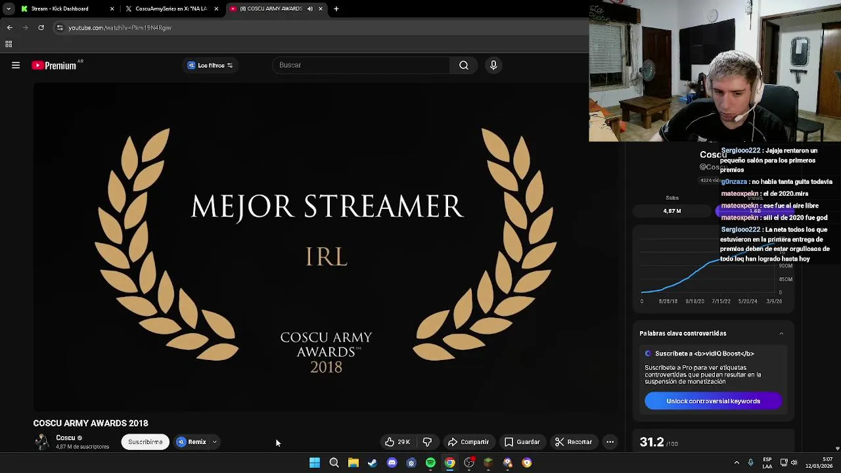The height and width of the screenshot is (473, 841).
Task: Close the CoscuArmySeries X tab
Action: click(216, 9)
